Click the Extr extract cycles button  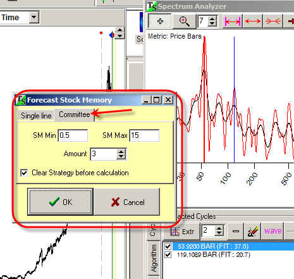pyautogui.click(x=183, y=232)
